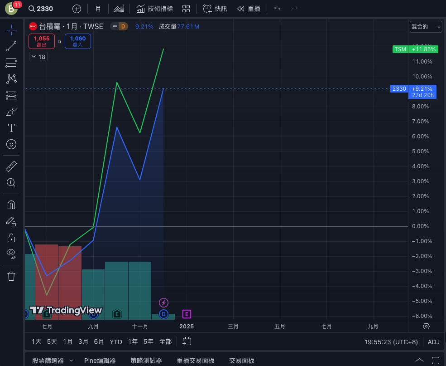Image resolution: width=446 pixels, height=366 pixels.
Task: Open the forecasting and measurement tools
Action: tap(11, 95)
